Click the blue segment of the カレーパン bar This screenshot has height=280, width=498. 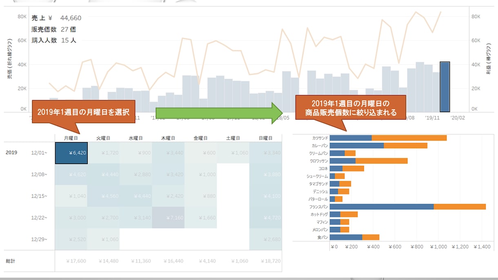point(357,145)
